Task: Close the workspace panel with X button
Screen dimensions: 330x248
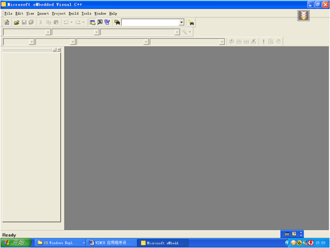Action: coord(59,50)
